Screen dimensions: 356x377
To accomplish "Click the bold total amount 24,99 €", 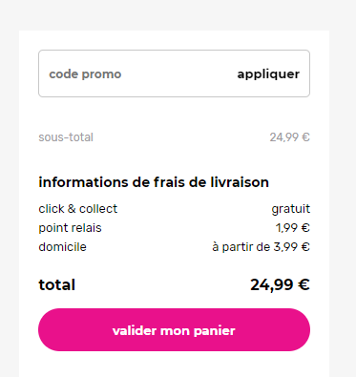I will (280, 284).
